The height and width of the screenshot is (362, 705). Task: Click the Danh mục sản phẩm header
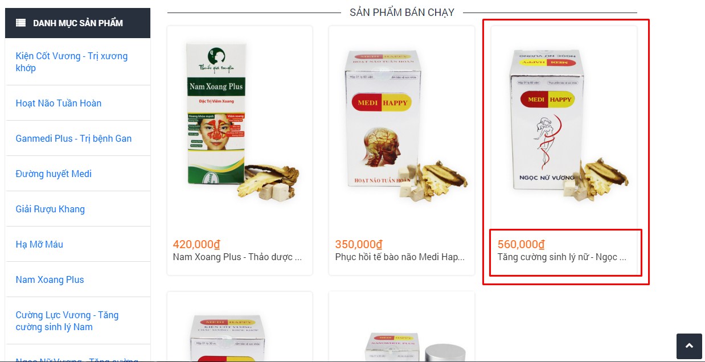tap(77, 23)
